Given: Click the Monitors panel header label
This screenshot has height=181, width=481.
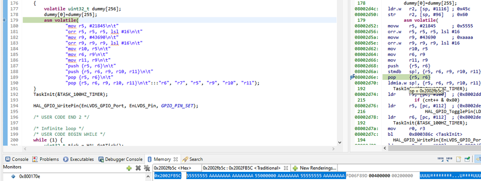Looking at the screenshot, I should pyautogui.click(x=12, y=167).
